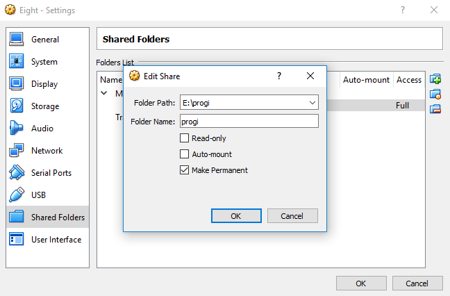This screenshot has height=296, width=450.
Task: Open the General settings category
Action: [47, 40]
